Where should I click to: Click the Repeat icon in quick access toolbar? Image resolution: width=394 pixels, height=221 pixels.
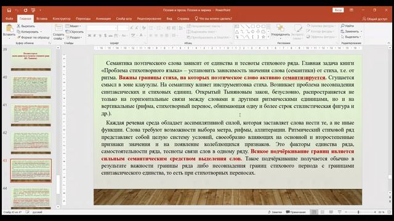tap(25, 10)
